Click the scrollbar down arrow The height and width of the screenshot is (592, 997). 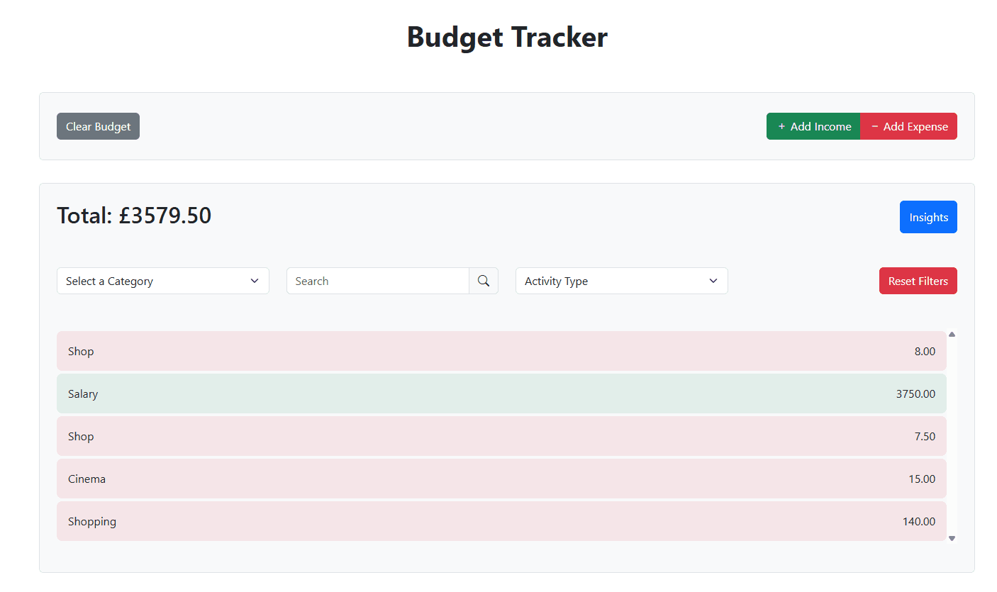point(952,538)
